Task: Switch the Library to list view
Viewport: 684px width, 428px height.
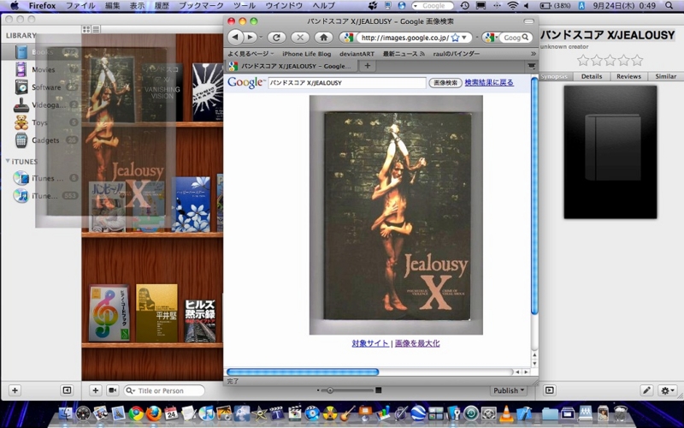Action: click(x=96, y=29)
